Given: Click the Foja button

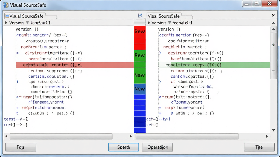Looking at the screenshot, I should pyautogui.click(x=21, y=147).
